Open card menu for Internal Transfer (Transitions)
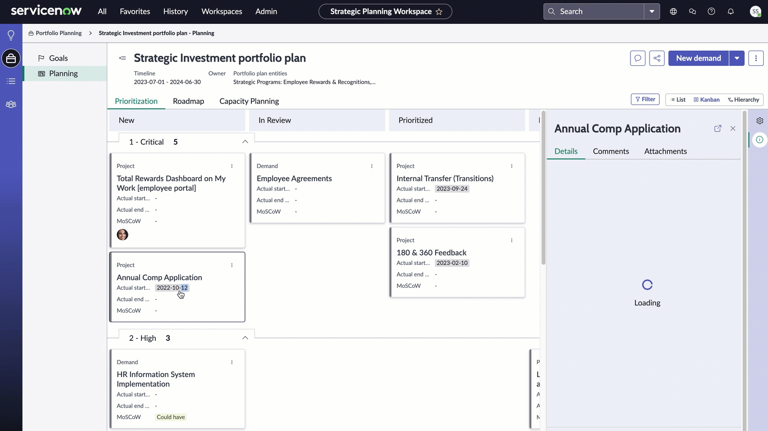This screenshot has height=431, width=768. coord(512,166)
